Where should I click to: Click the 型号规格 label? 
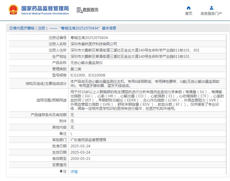pyautogui.click(x=59, y=75)
